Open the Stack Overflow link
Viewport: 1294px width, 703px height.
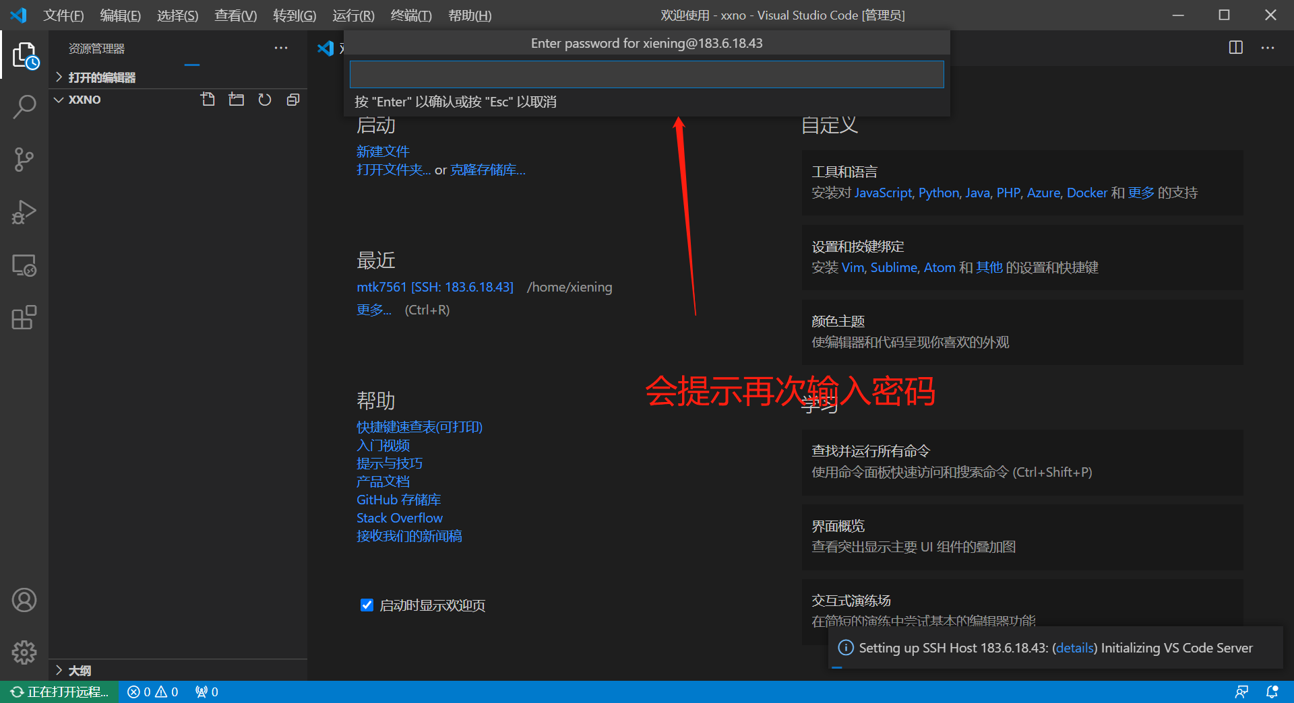(400, 518)
